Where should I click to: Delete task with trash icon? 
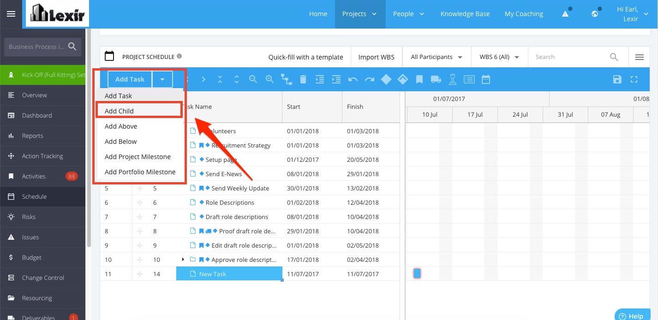tap(303, 79)
